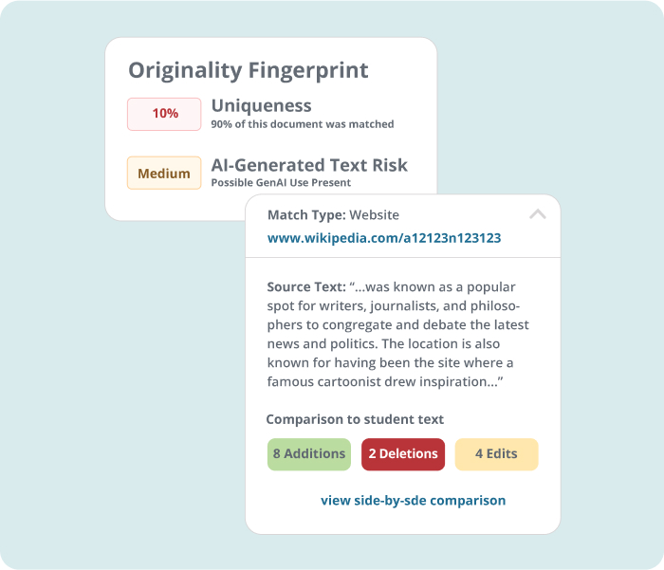Viewport: 664px width, 570px height.
Task: Click the 'Source Text:' bold label
Action: 306,286
